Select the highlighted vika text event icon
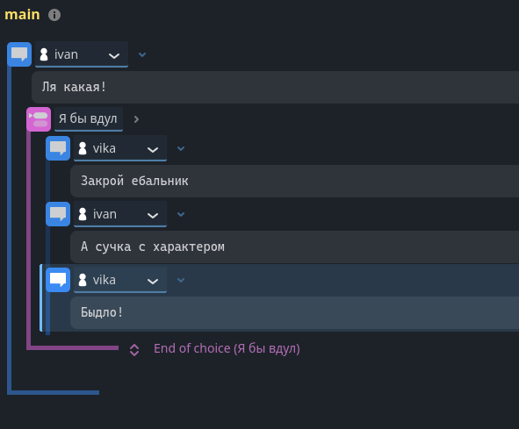The width and height of the screenshot is (519, 429). click(x=58, y=280)
